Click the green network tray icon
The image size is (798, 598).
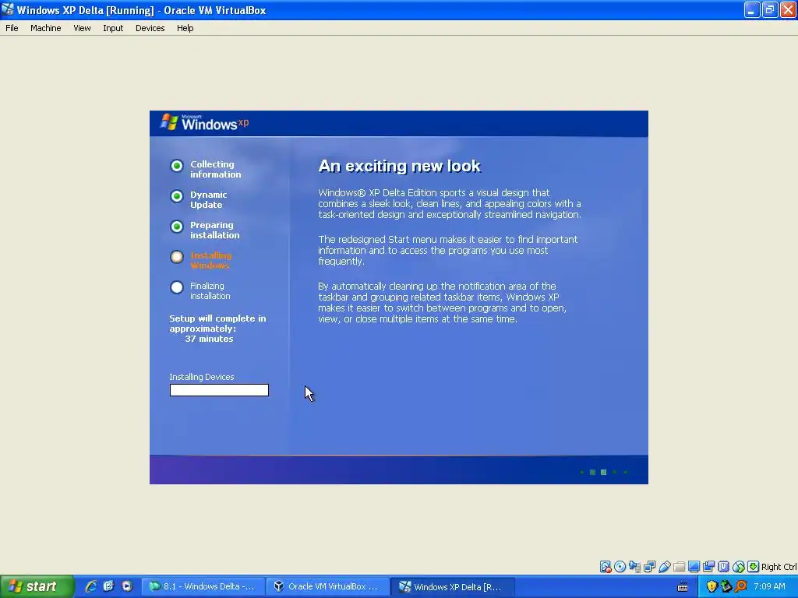pos(726,586)
